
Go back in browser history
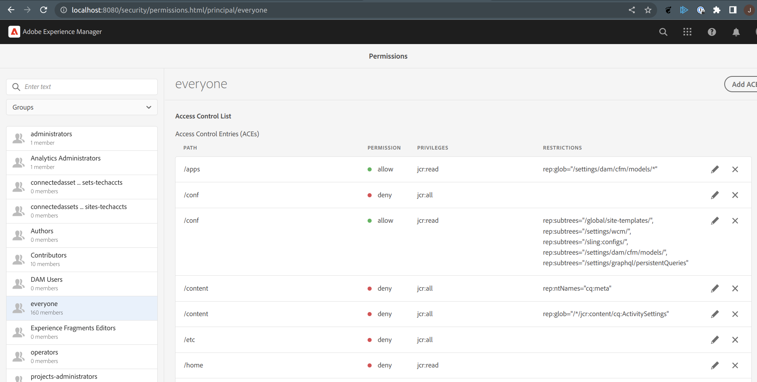11,10
